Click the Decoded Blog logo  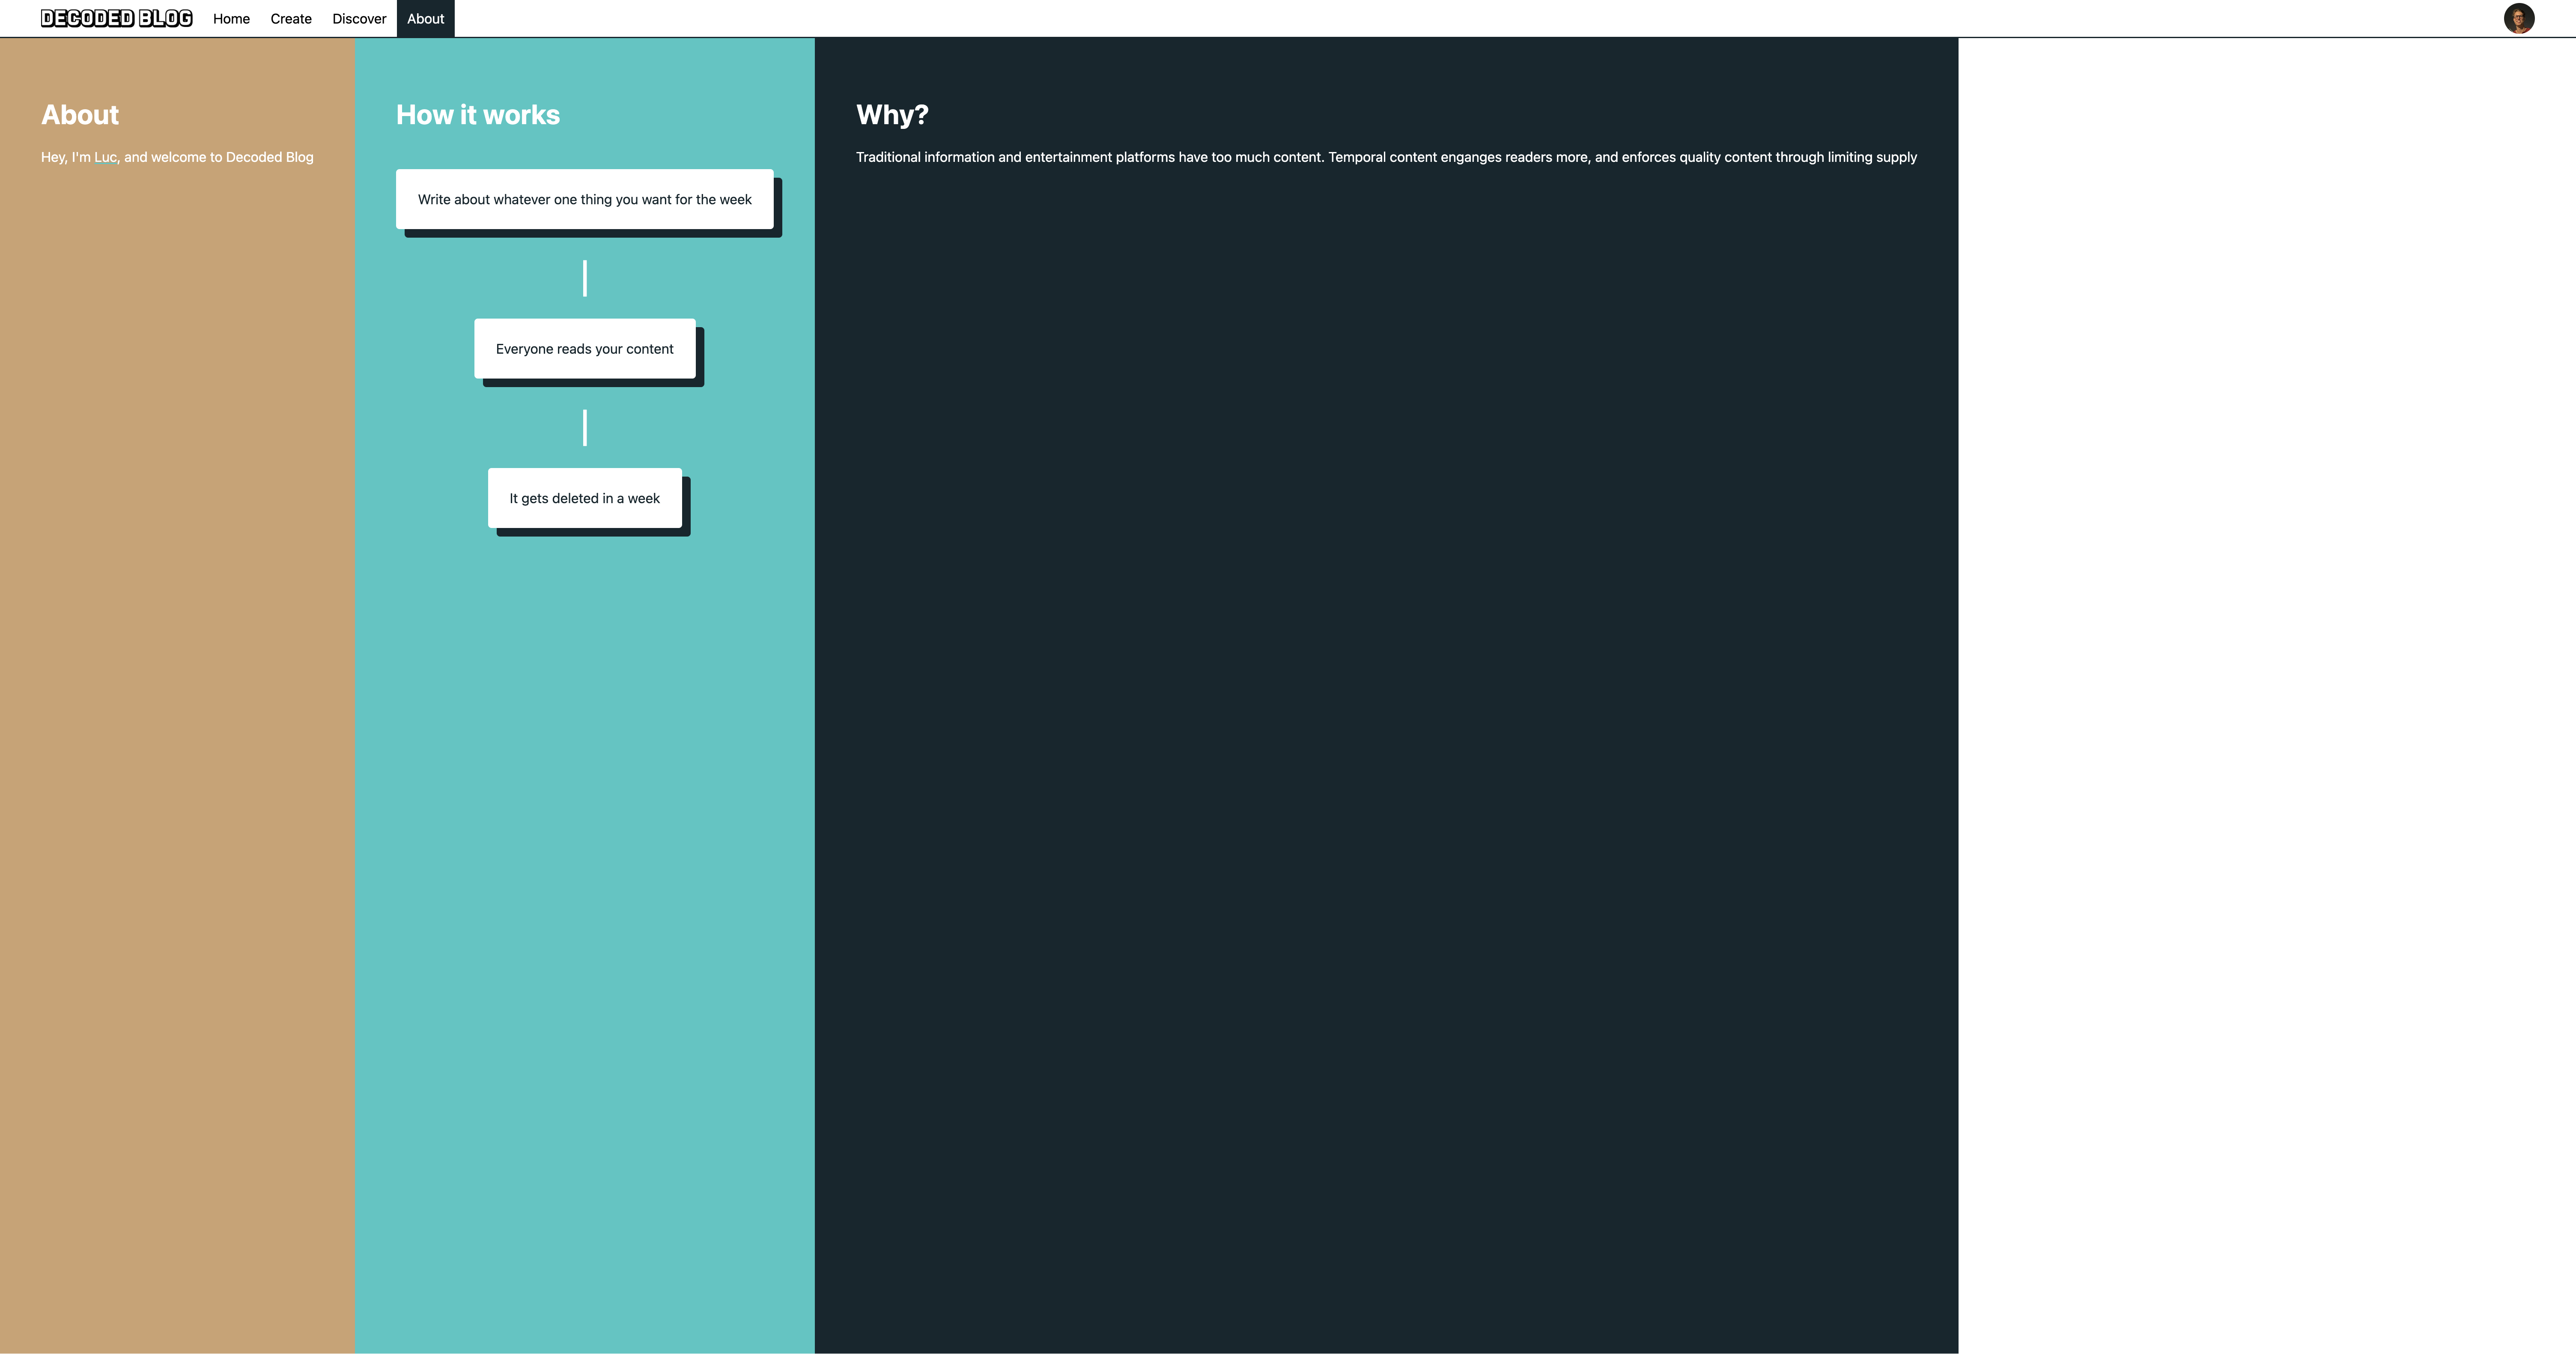pos(116,17)
